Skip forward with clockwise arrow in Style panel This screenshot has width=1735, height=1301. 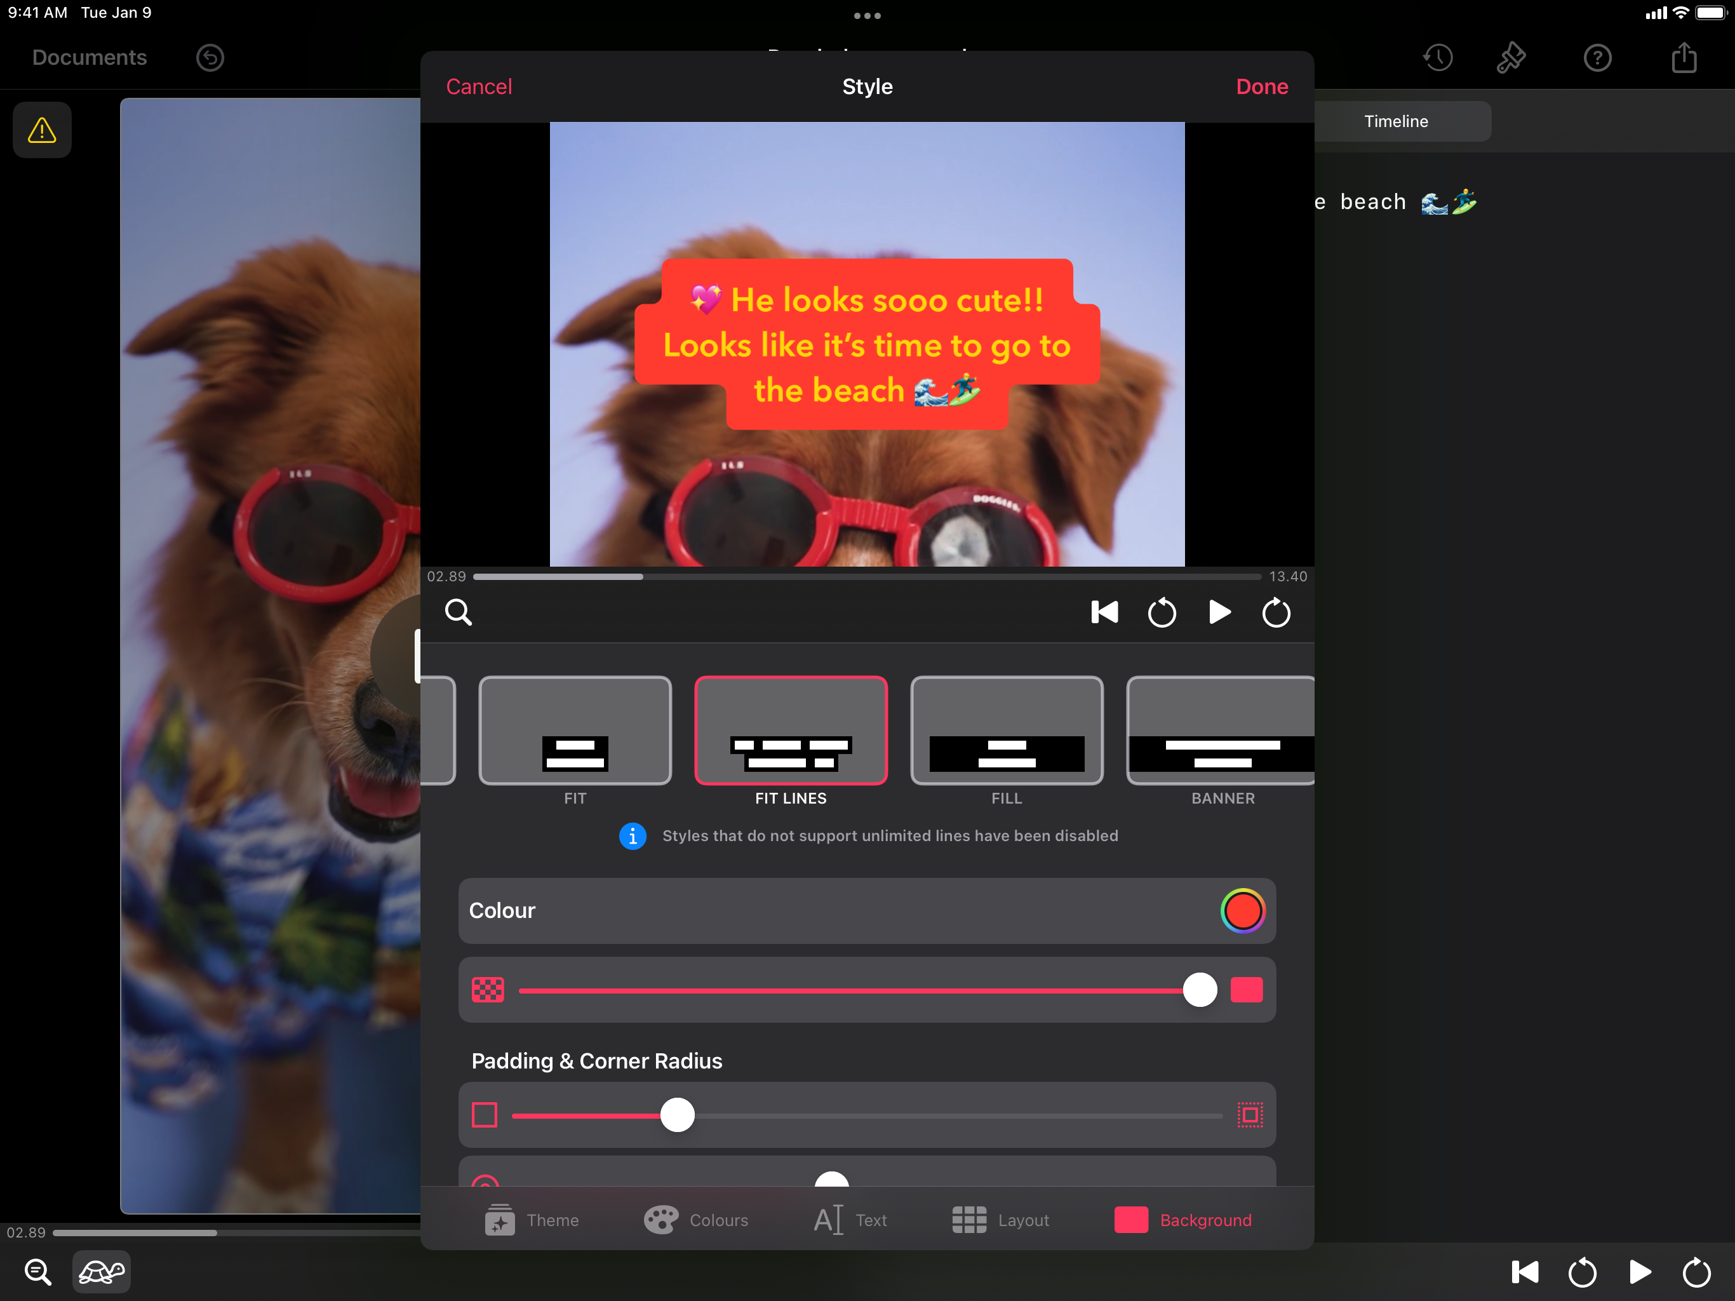click(x=1276, y=612)
